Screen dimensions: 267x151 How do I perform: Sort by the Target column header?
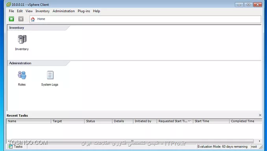point(68,121)
